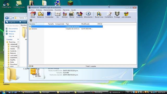Click the versions.rar taskbar button
Viewport: 167px width, 94px height.
coord(117,92)
